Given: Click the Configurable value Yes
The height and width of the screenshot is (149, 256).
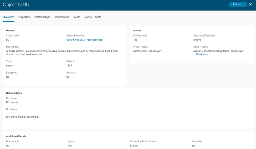Looking at the screenshot, I should pyautogui.click(x=135, y=40).
